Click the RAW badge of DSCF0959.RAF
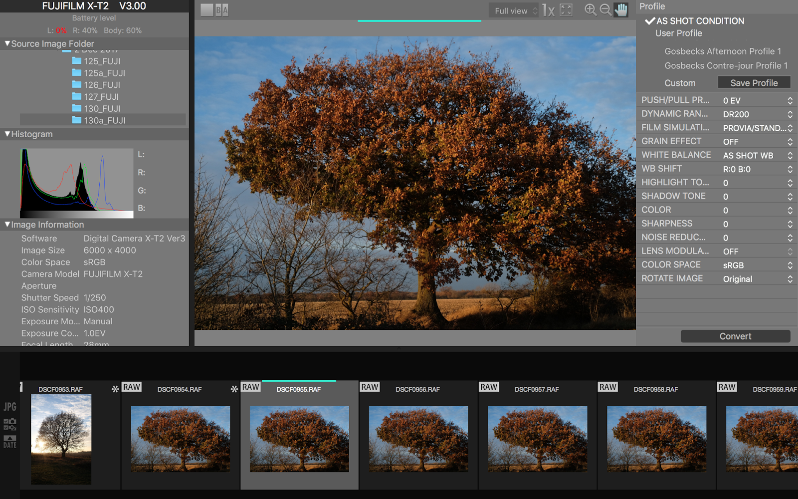The width and height of the screenshot is (798, 499). pos(727,387)
